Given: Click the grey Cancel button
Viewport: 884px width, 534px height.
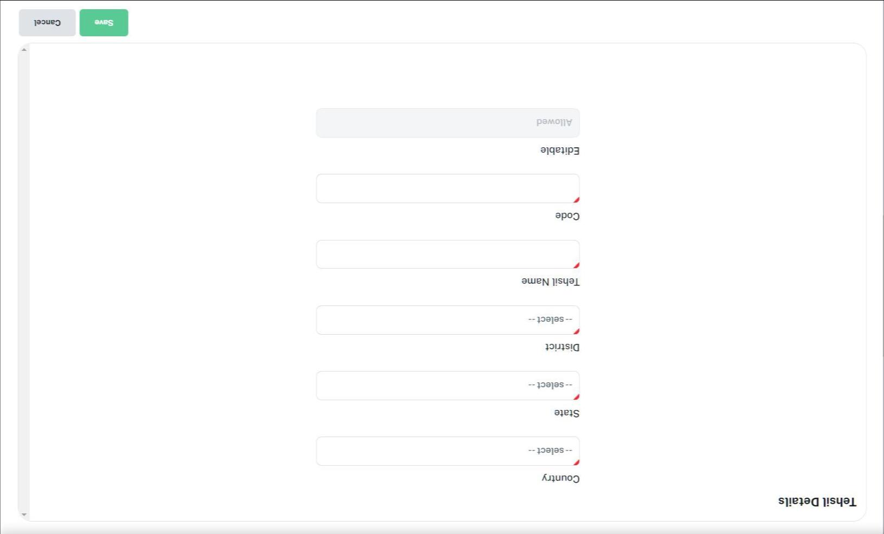Looking at the screenshot, I should pos(47,23).
